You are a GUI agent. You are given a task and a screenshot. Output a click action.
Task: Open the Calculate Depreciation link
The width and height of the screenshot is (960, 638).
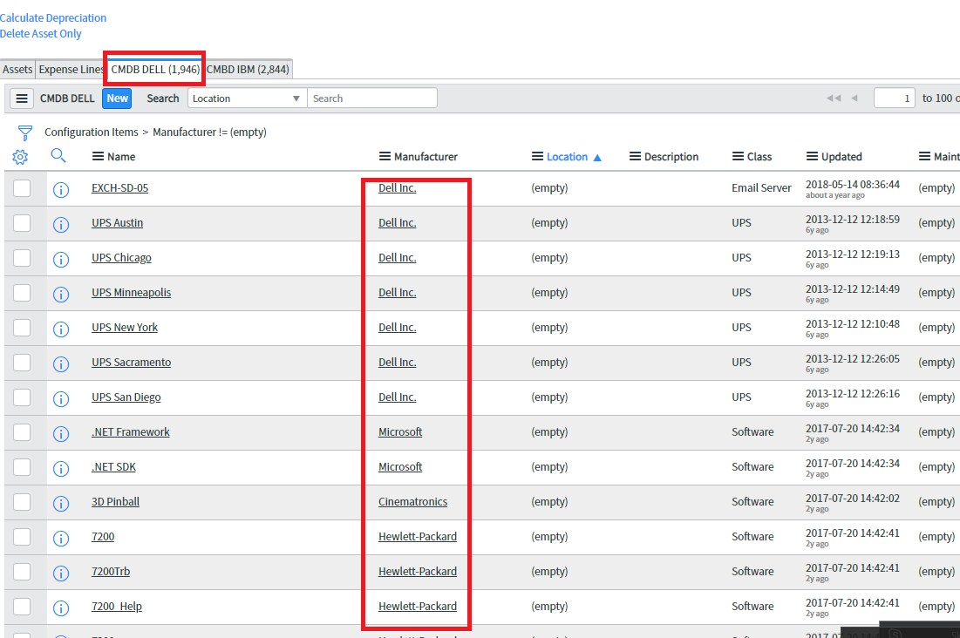coord(53,17)
